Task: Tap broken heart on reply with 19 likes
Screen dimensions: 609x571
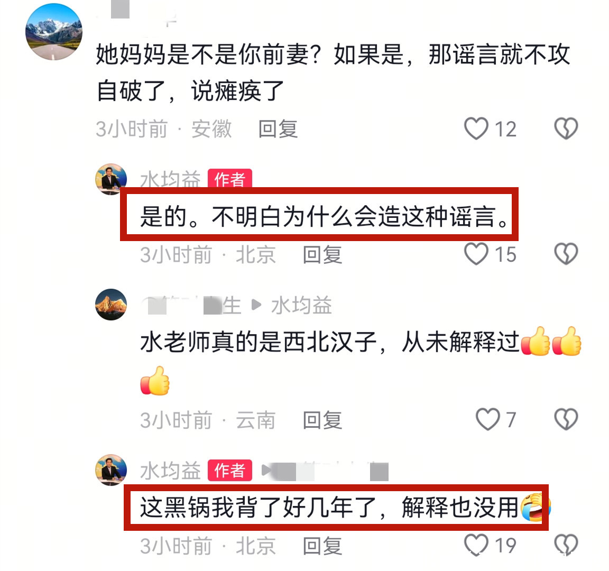Action: click(x=566, y=545)
